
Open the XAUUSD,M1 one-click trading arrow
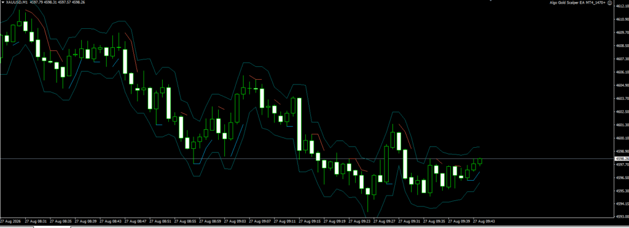tap(3, 2)
